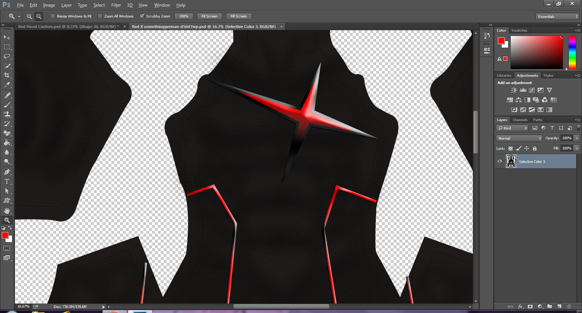Click the foreground color swatch in toolbar

pyautogui.click(x=5, y=235)
